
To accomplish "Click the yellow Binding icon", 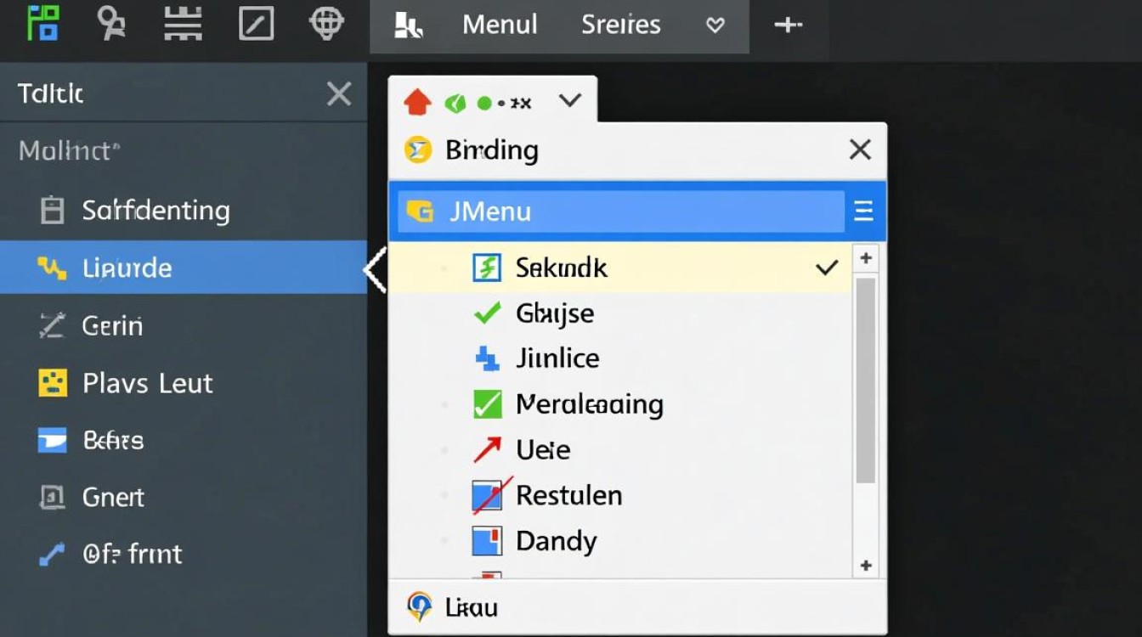I will pyautogui.click(x=417, y=150).
